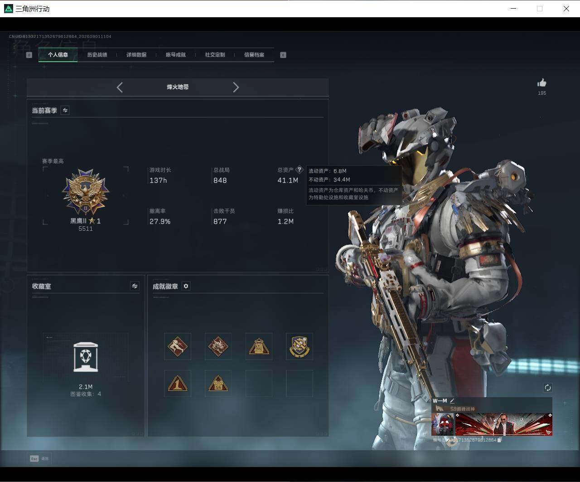
Task: Click the 195 likes count
Action: (542, 93)
